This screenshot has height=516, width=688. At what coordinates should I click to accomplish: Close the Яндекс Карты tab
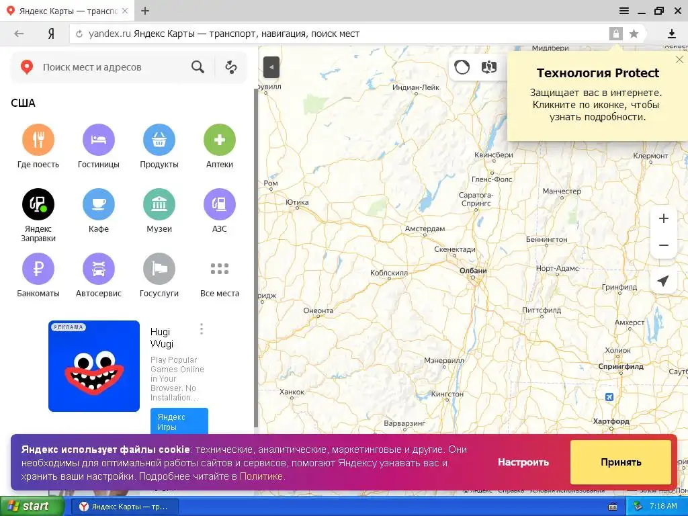click(125, 11)
